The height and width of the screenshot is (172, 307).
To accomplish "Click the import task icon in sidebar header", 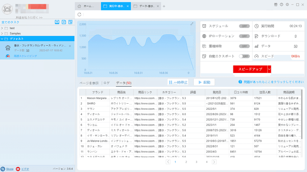I will (x=57, y=22).
